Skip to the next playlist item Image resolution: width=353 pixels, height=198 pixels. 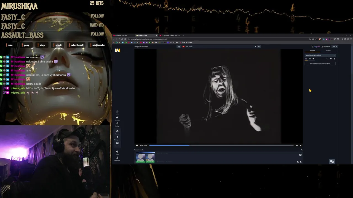(x=331, y=59)
